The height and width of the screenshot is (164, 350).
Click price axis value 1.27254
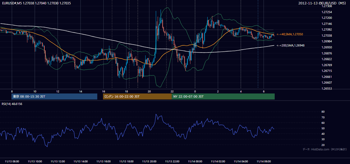point(326,12)
